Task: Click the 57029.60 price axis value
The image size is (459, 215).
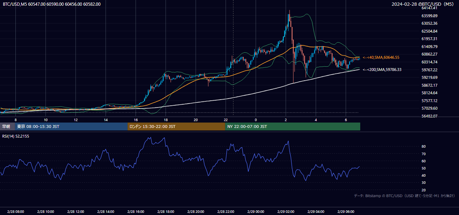Action: click(x=429, y=108)
